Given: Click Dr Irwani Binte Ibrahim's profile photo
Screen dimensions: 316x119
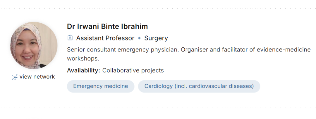Looking at the screenshot, I should pos(34,45).
